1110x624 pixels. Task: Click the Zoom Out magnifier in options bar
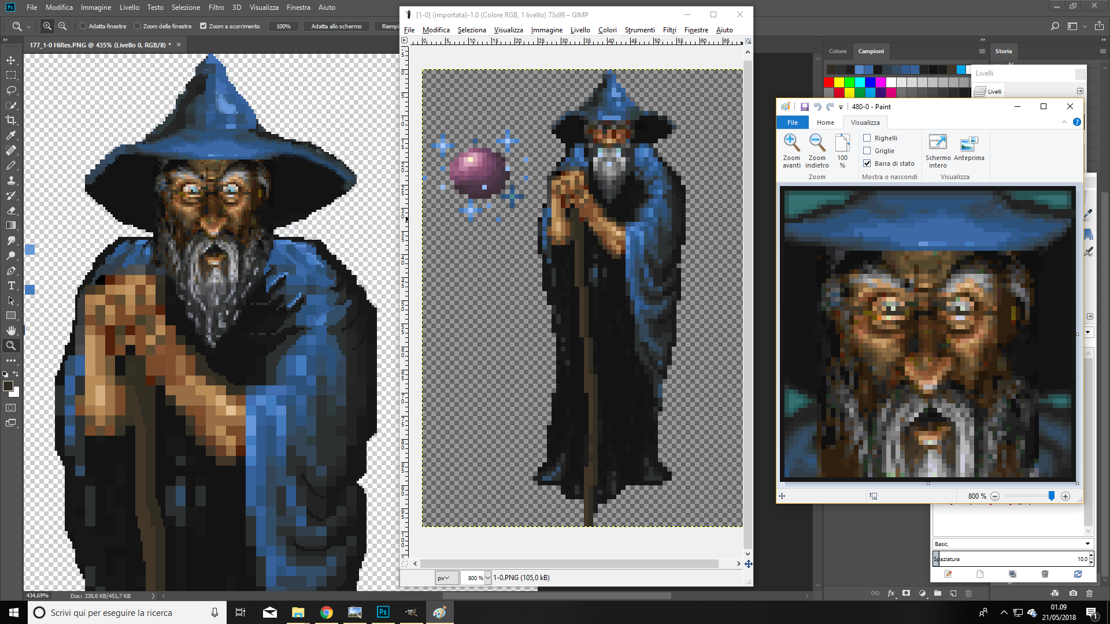pos(62,26)
